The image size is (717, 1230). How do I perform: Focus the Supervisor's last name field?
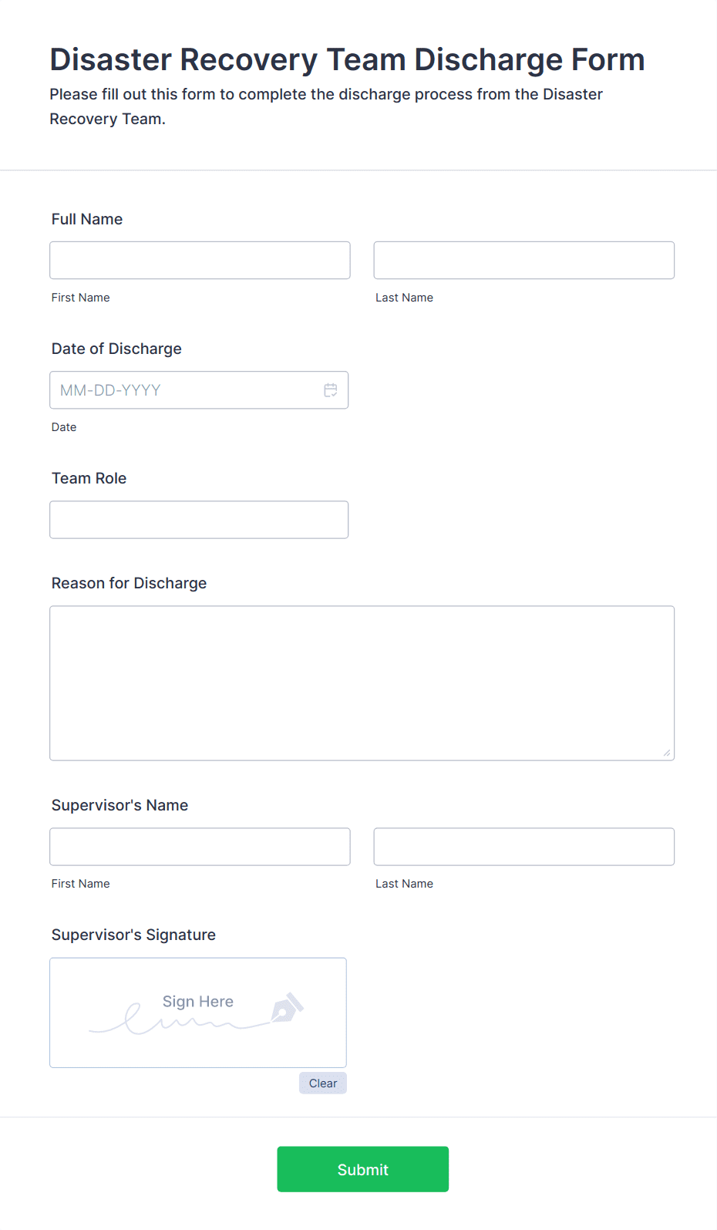point(524,847)
